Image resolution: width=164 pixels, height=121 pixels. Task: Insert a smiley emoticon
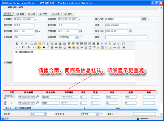coord(98,47)
